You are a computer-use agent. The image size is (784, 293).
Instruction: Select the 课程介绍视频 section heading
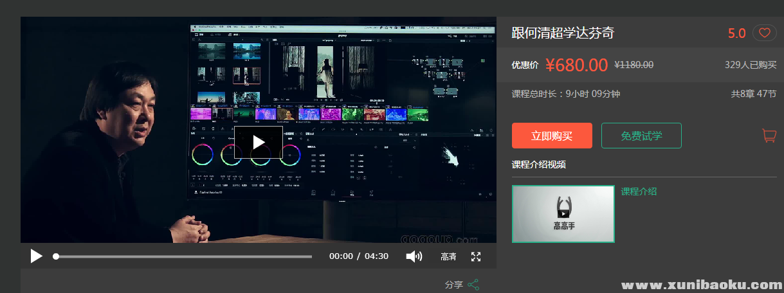pos(538,164)
